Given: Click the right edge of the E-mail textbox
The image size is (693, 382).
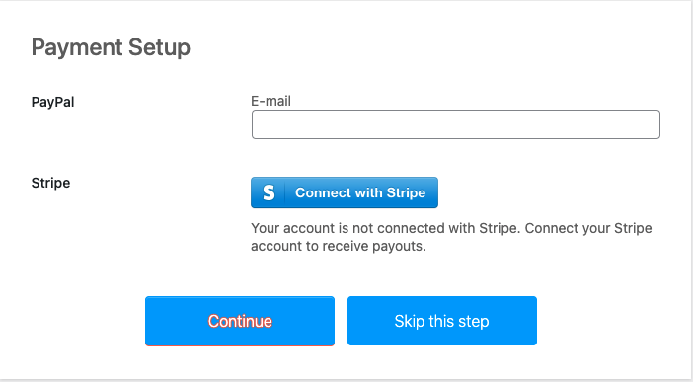Looking at the screenshot, I should (655, 124).
